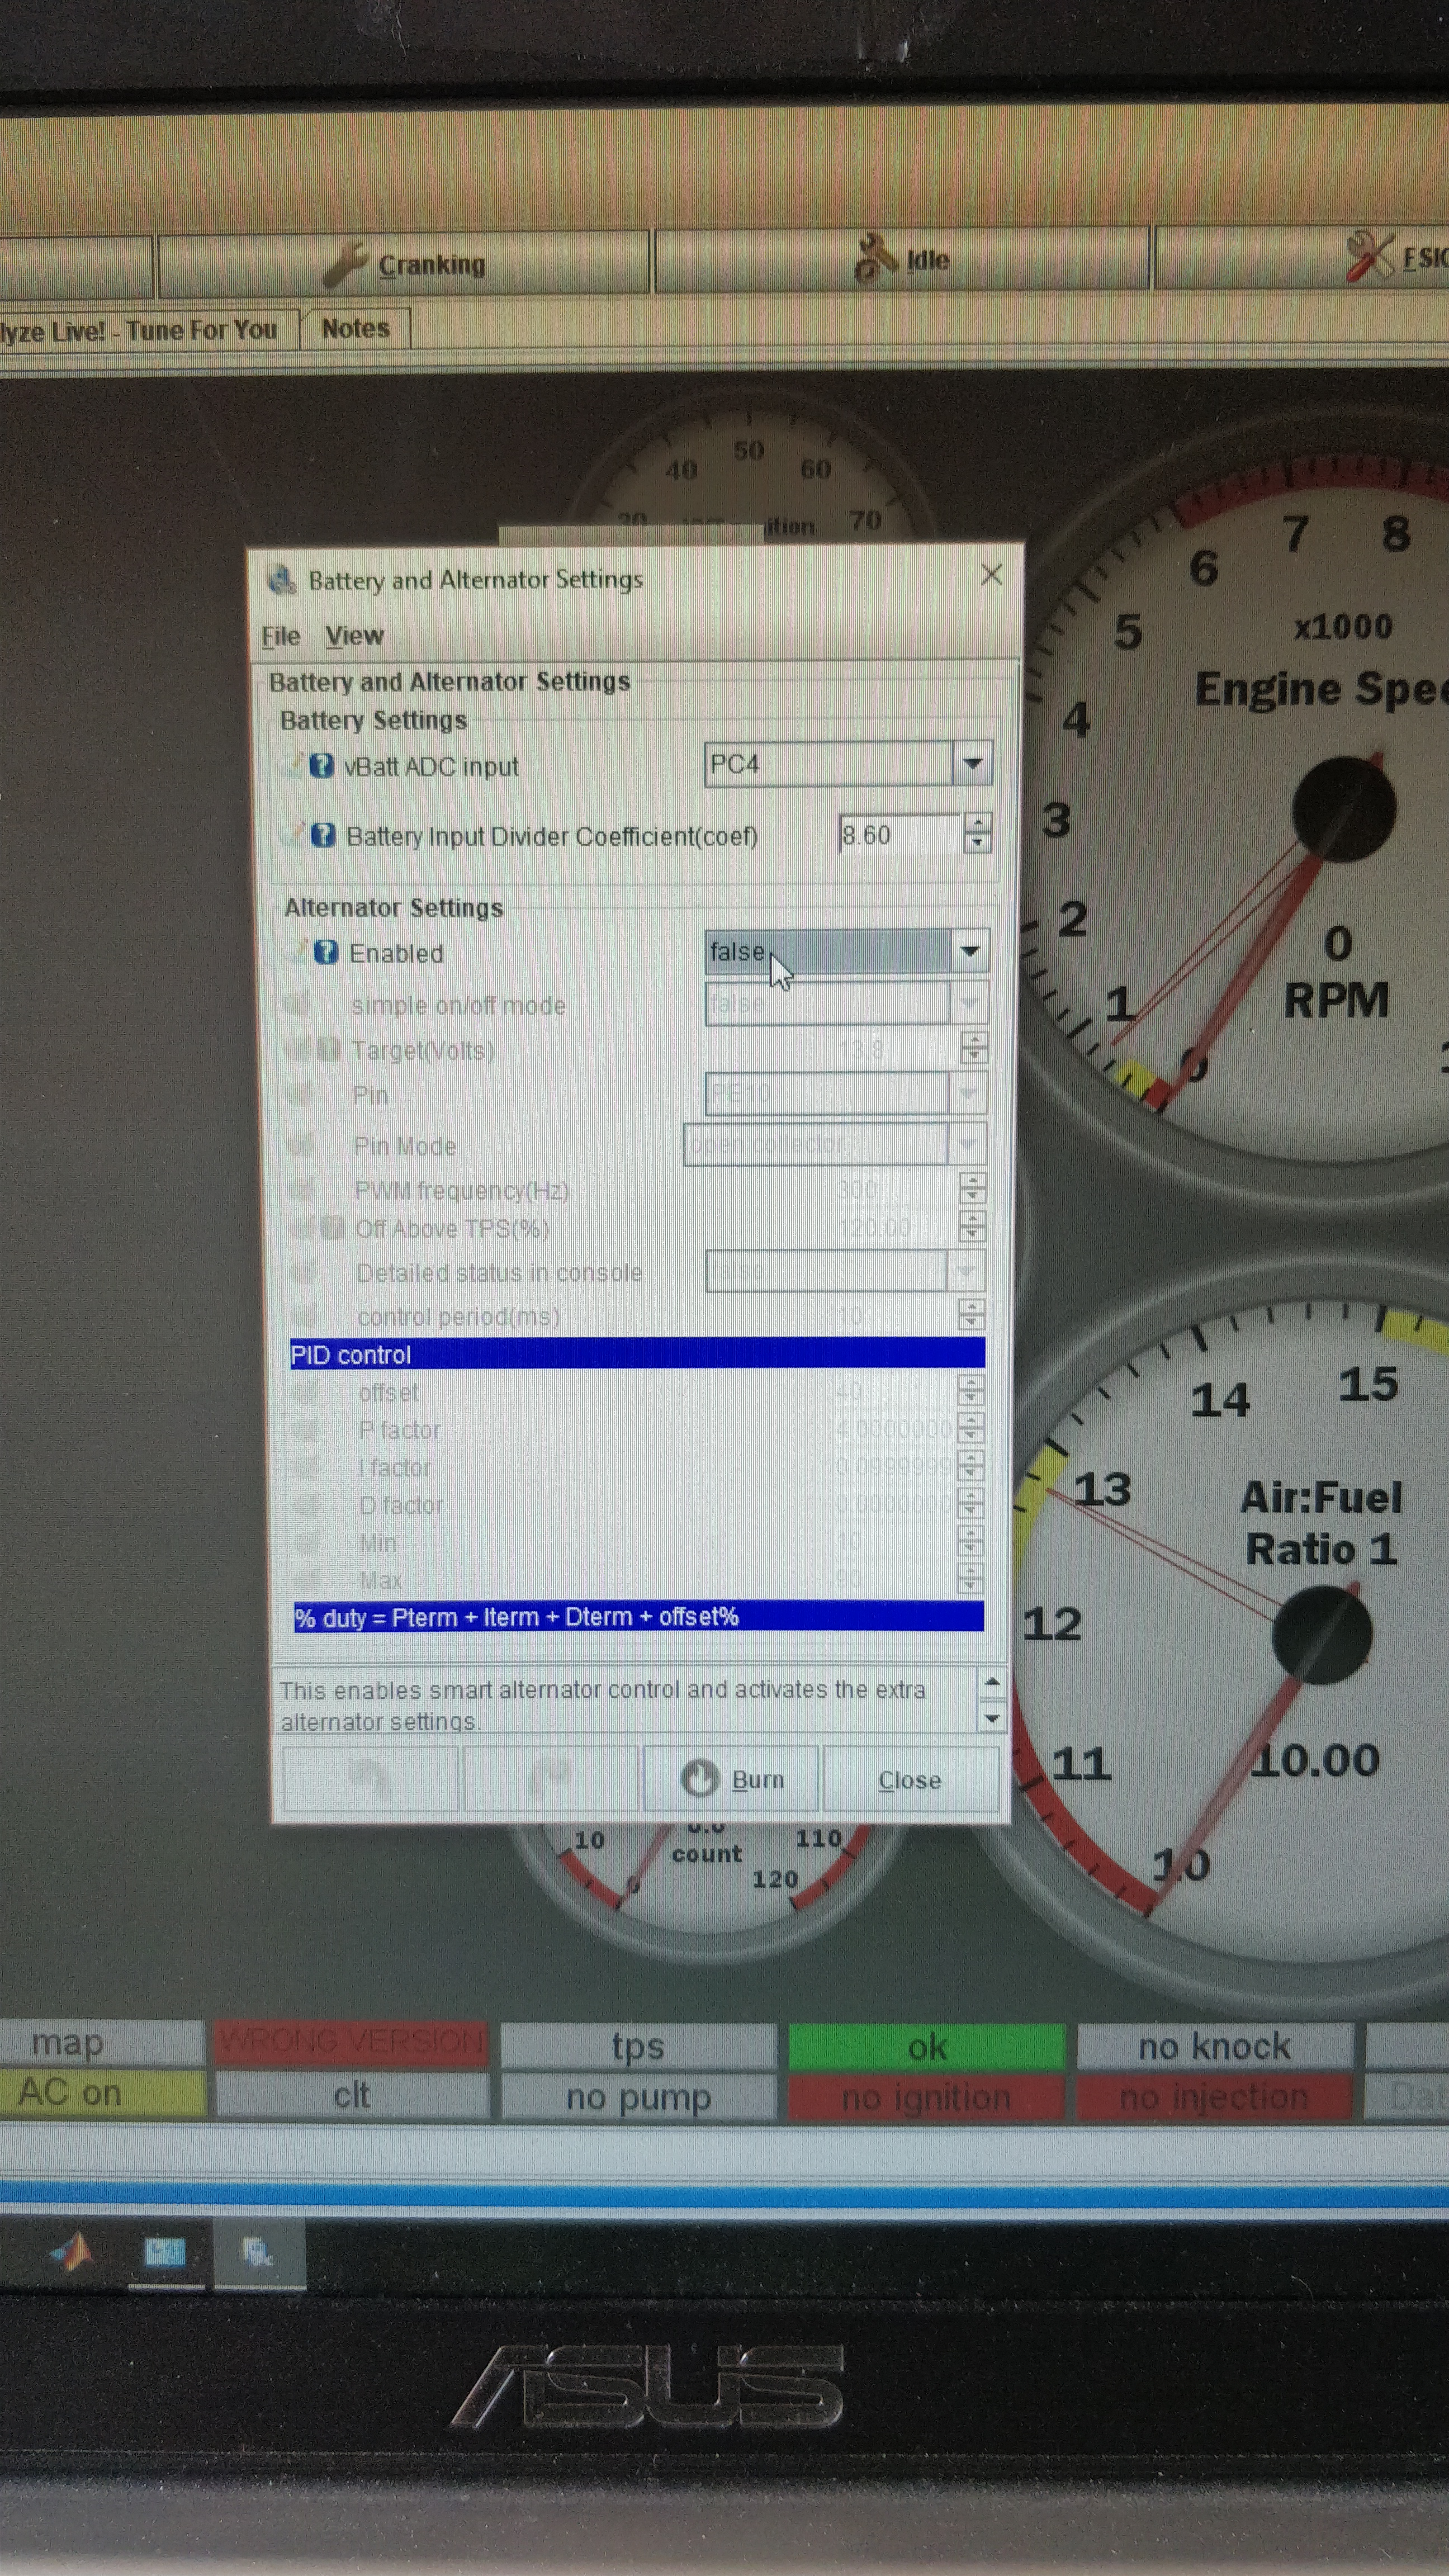Image resolution: width=1449 pixels, height=2576 pixels.
Task: Click the PID offset stepper
Action: pos(971,1389)
